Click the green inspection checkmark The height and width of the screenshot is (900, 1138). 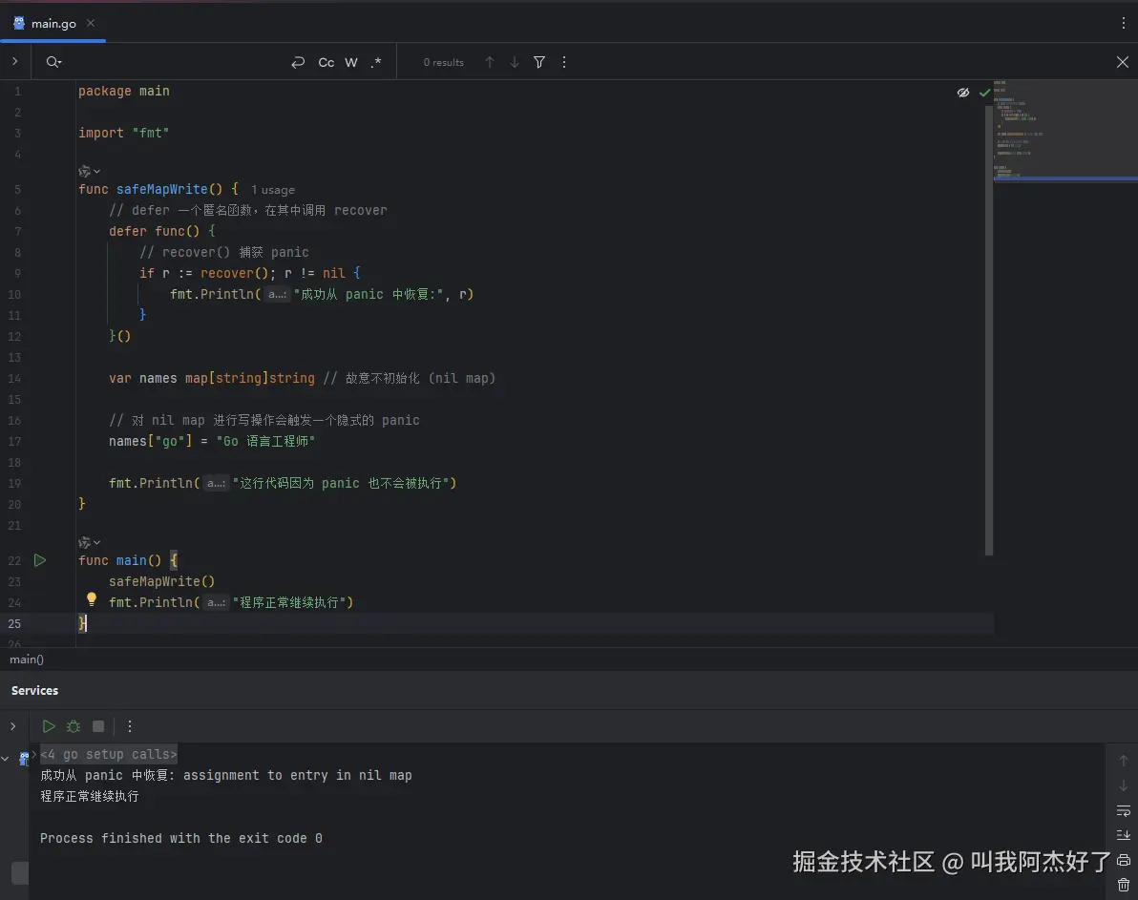[984, 93]
